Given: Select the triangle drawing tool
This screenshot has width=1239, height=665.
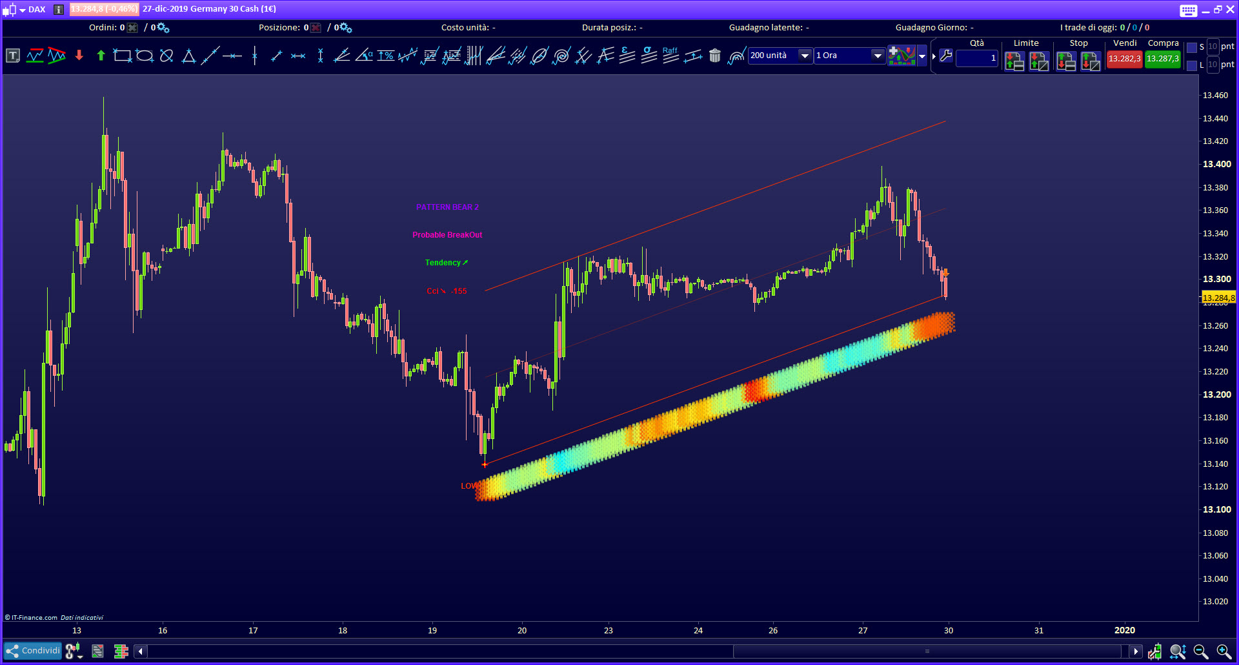Looking at the screenshot, I should pos(188,56).
